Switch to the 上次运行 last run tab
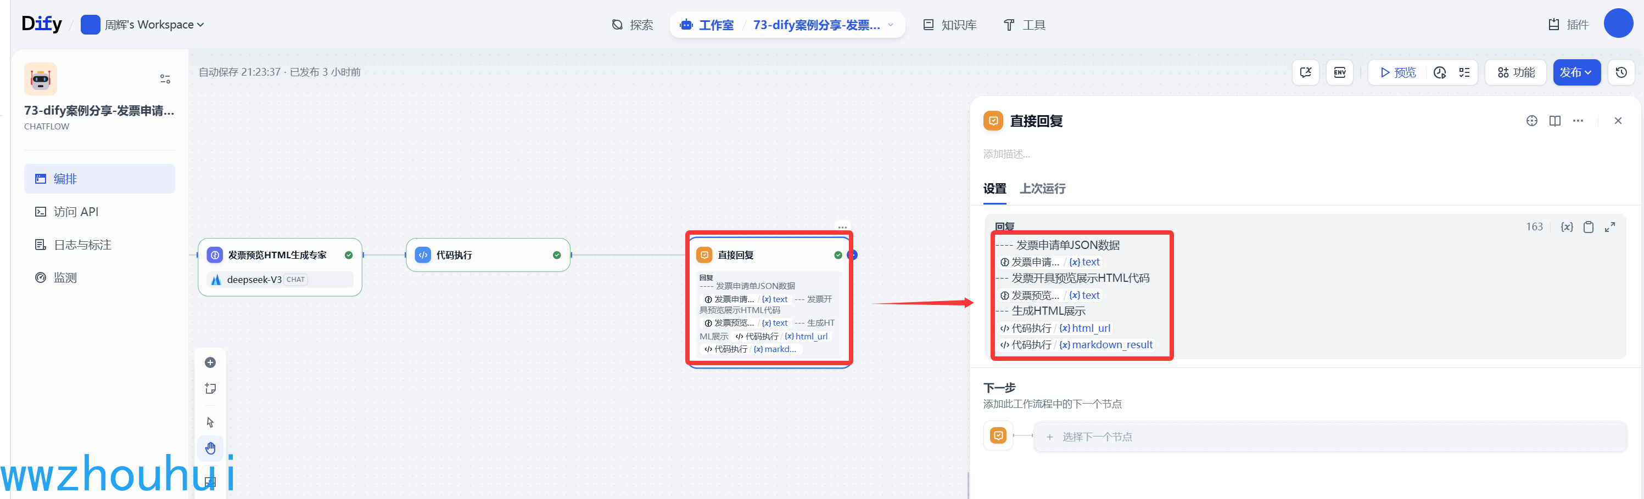Image resolution: width=1644 pixels, height=499 pixels. click(1042, 189)
